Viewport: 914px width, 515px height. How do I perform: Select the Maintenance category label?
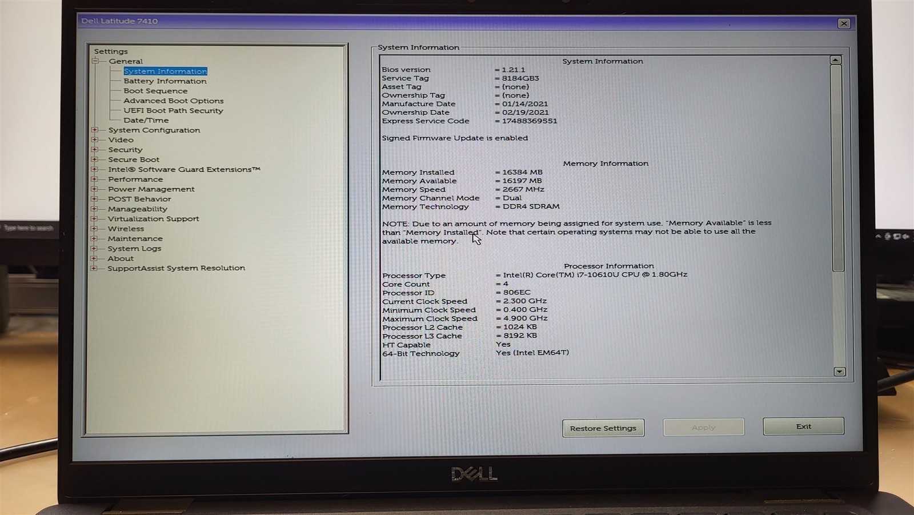pos(135,238)
